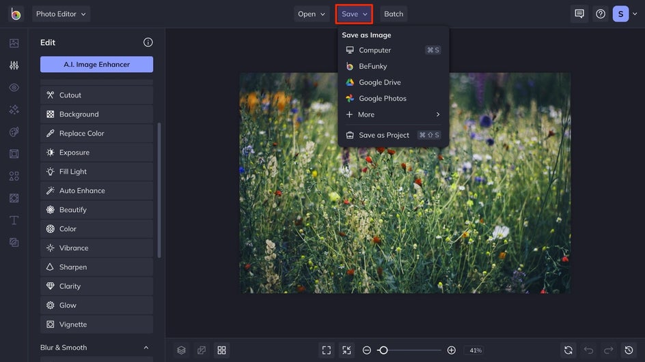Open the history clock icon
Image resolution: width=645 pixels, height=362 pixels.
pyautogui.click(x=629, y=350)
